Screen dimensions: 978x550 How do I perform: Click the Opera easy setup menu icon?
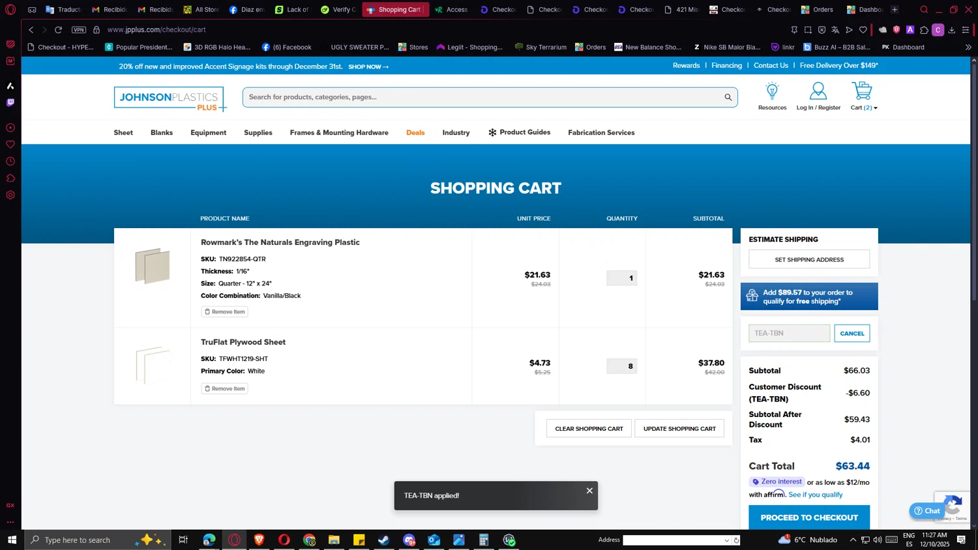pos(966,30)
